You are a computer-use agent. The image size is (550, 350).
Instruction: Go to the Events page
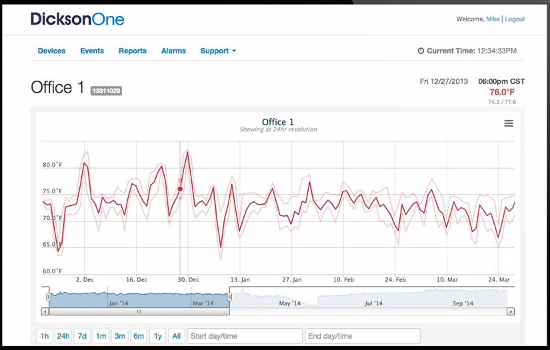(x=92, y=51)
